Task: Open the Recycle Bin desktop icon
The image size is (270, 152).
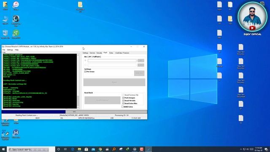Action: [5, 34]
